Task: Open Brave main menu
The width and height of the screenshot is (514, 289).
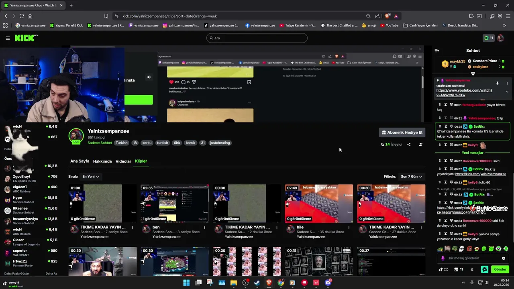Action: 508,16
